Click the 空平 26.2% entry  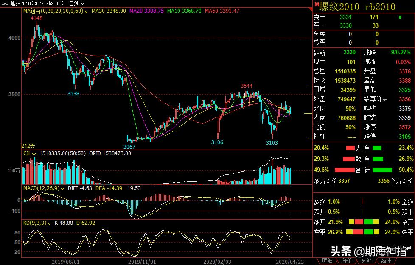tap(328, 232)
